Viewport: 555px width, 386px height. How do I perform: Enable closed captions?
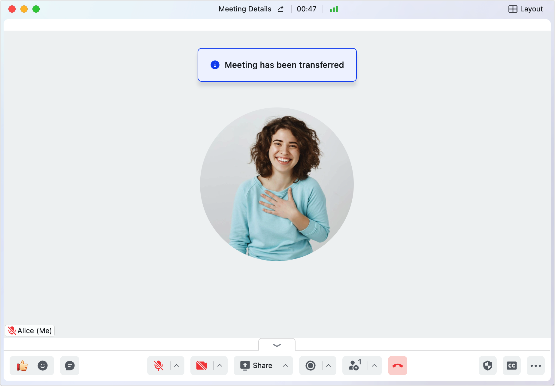512,366
